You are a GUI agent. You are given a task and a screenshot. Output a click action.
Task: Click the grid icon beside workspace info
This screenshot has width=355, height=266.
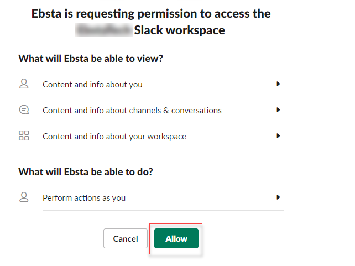[24, 136]
